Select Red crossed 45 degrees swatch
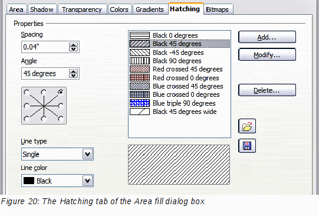Screen dimensions: 319x216 click(x=140, y=69)
